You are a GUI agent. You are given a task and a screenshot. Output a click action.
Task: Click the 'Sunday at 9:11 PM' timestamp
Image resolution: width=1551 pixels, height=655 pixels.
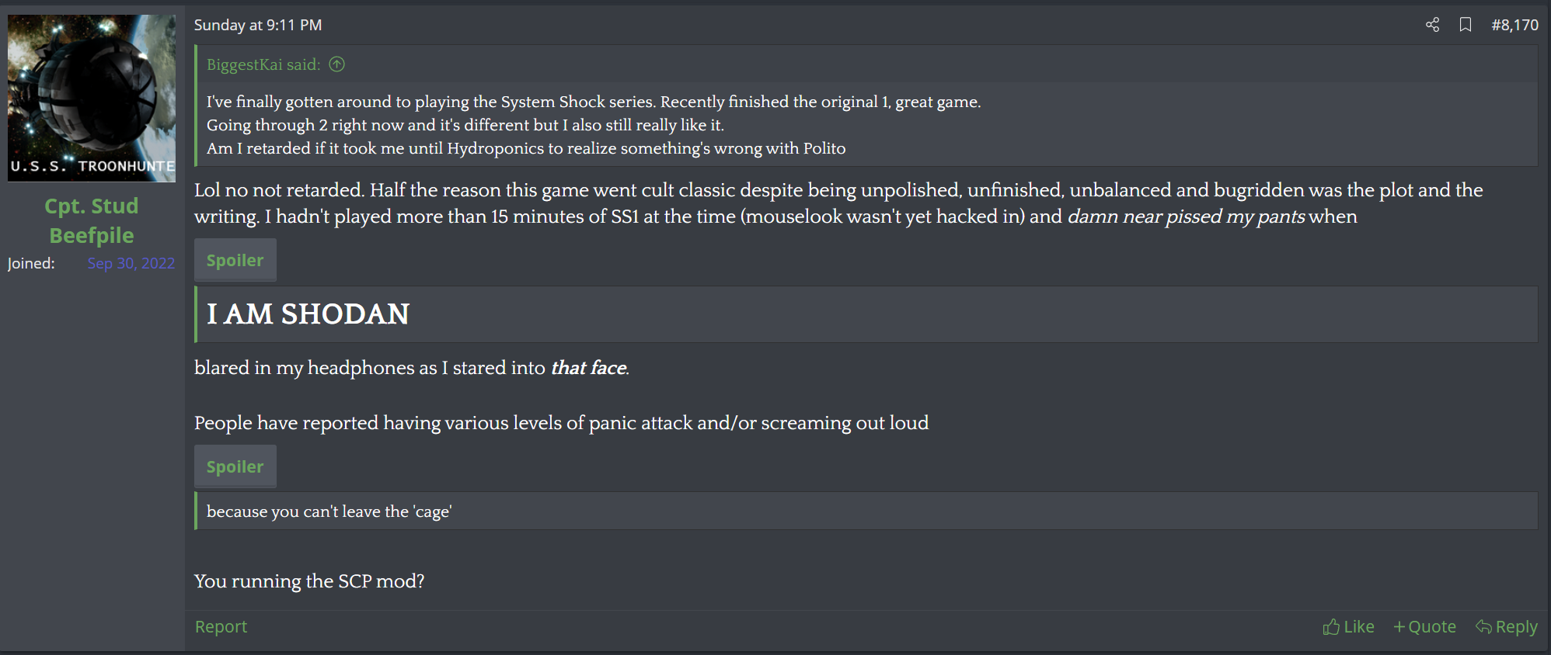coord(258,25)
